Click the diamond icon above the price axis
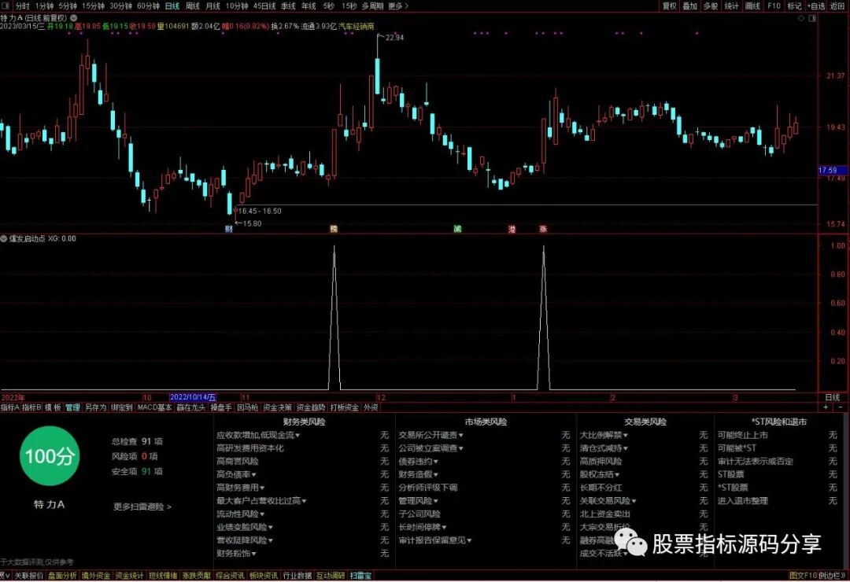This screenshot has height=582, width=850. (x=800, y=18)
